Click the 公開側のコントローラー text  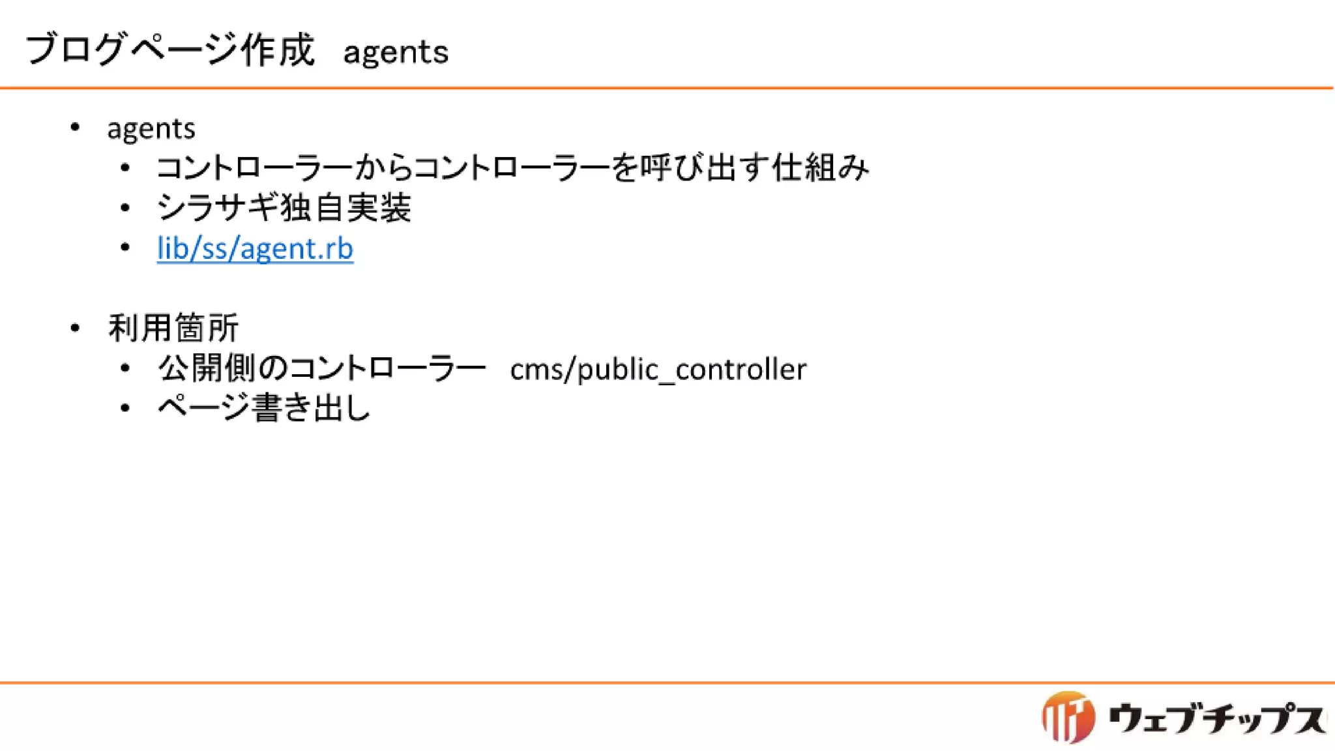[x=322, y=368]
